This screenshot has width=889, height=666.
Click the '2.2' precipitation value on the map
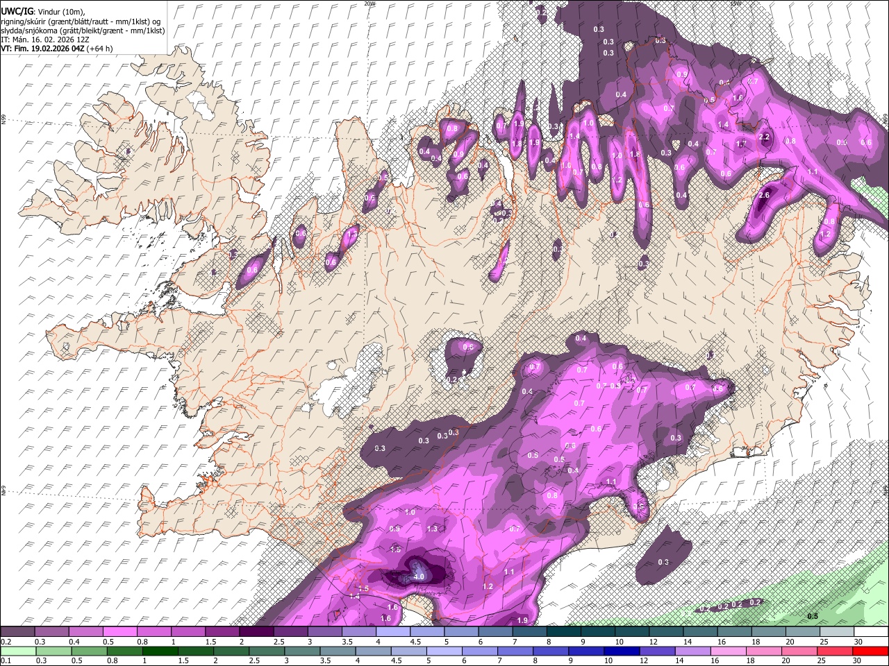765,137
